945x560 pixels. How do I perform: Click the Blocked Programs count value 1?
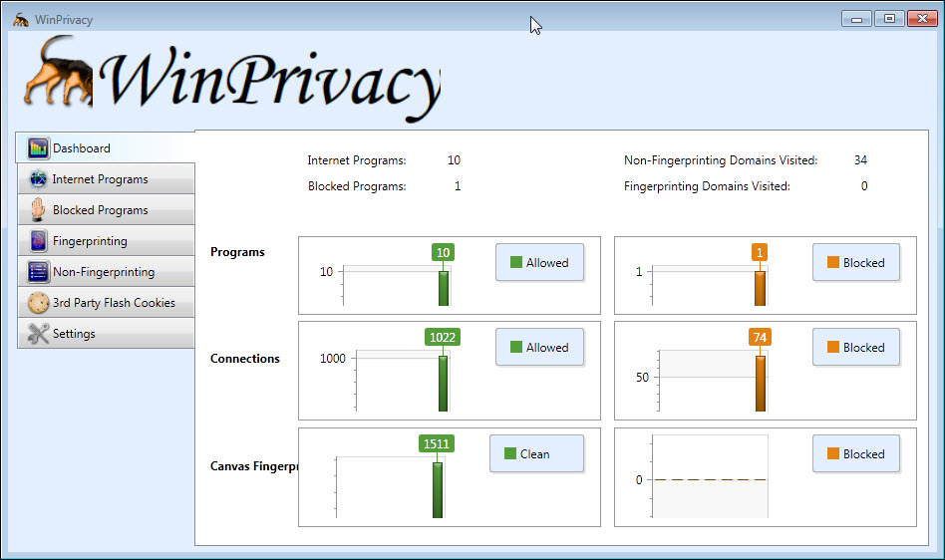(x=458, y=186)
